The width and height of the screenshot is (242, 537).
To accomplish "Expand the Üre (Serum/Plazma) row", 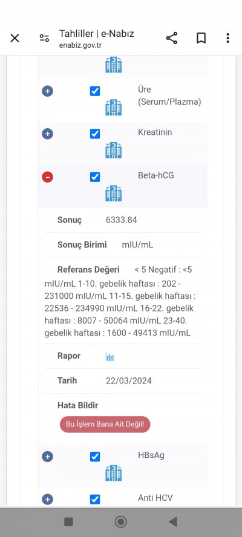I will (x=48, y=91).
